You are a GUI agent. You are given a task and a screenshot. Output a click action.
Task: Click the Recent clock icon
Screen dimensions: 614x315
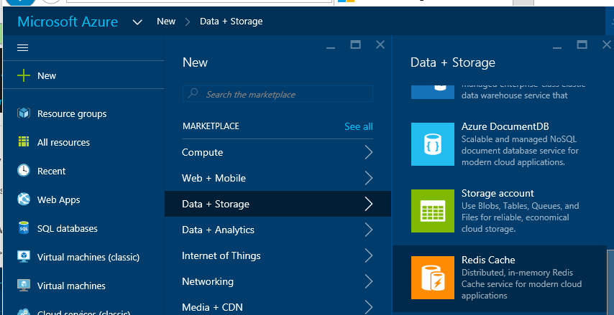24,171
